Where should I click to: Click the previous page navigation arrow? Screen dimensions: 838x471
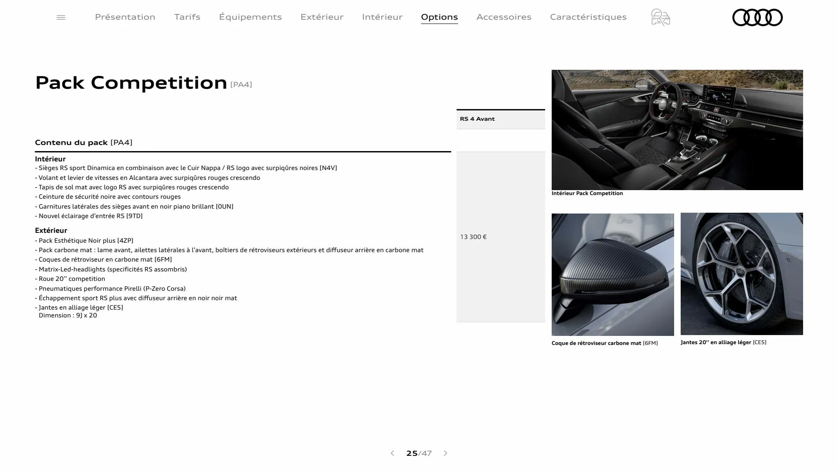(391, 453)
